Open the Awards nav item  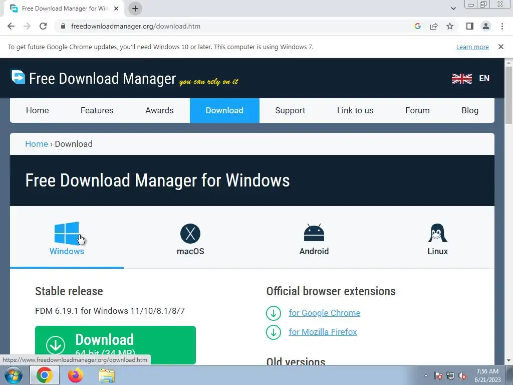point(159,111)
